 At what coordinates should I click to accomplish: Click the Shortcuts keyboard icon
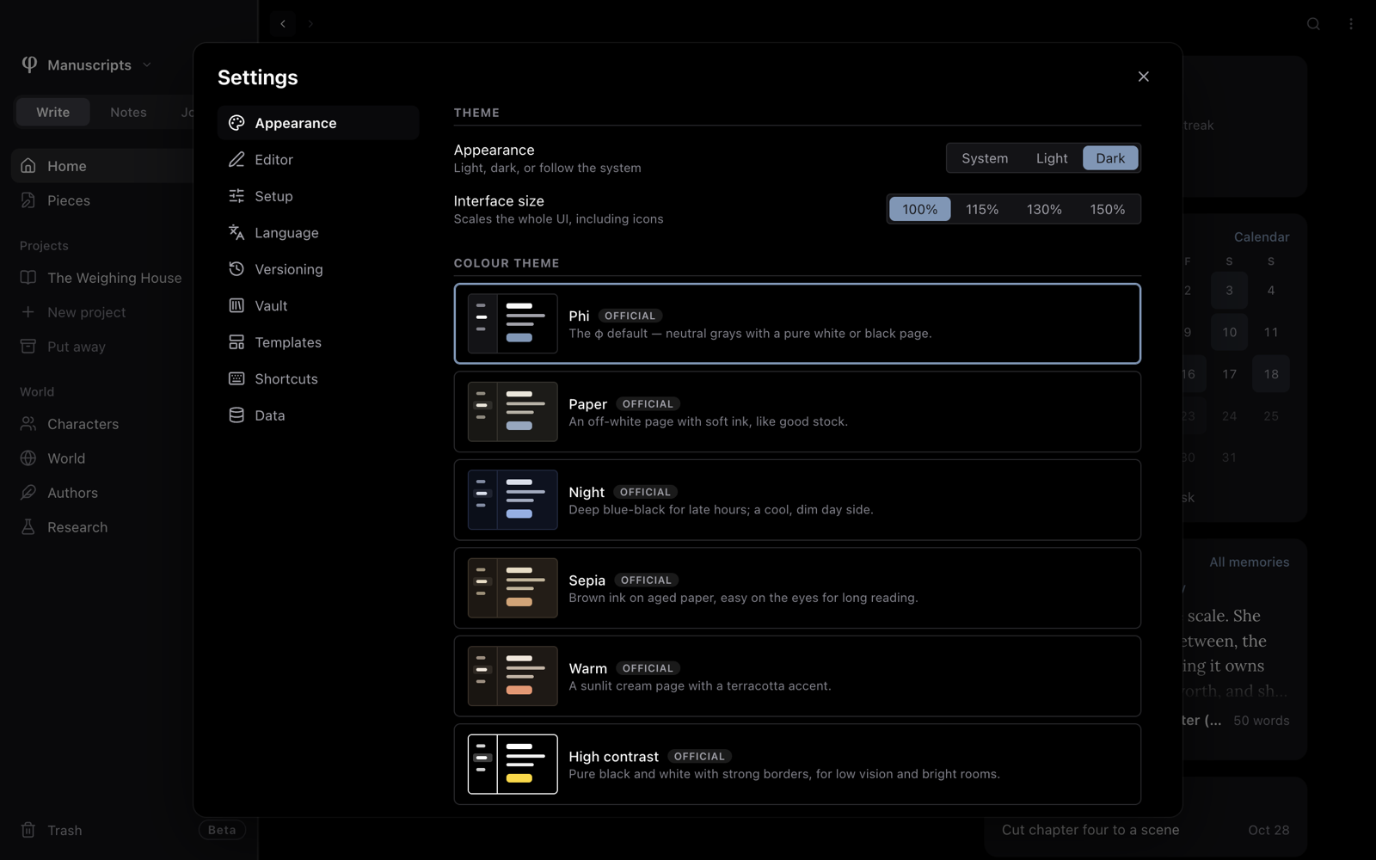point(236,379)
